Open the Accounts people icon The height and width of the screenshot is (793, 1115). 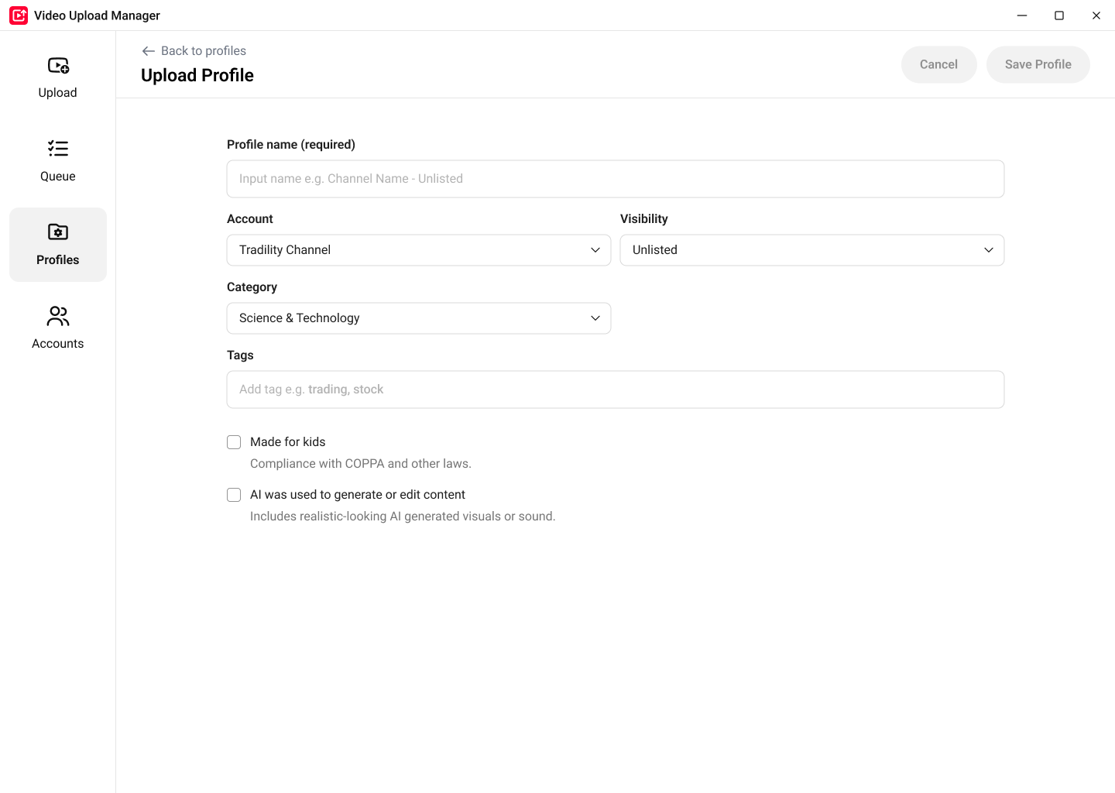[58, 316]
